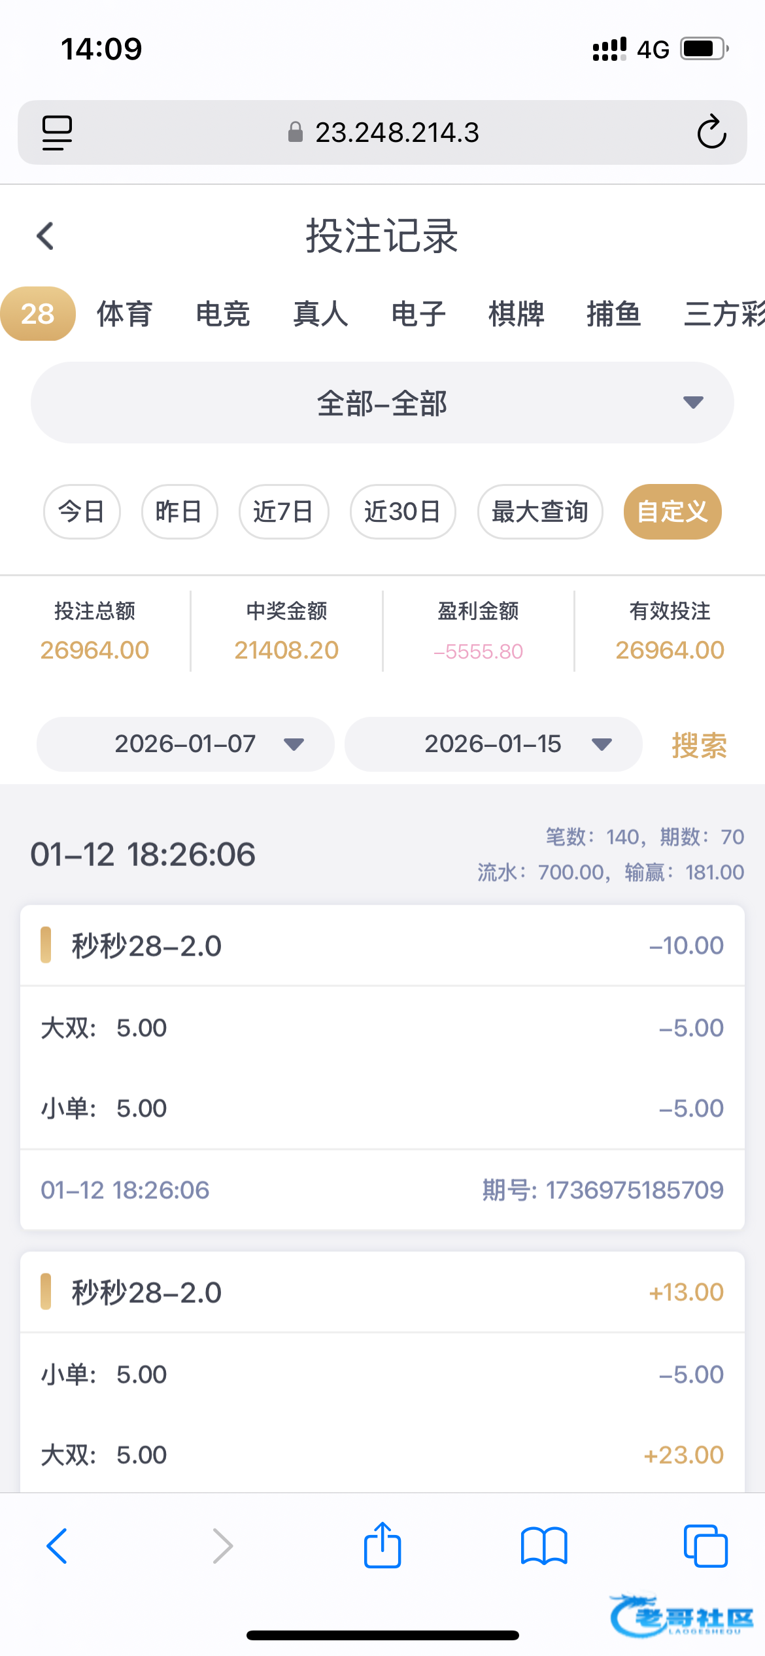Open the start date 2026-01-07 picker

[x=186, y=744]
